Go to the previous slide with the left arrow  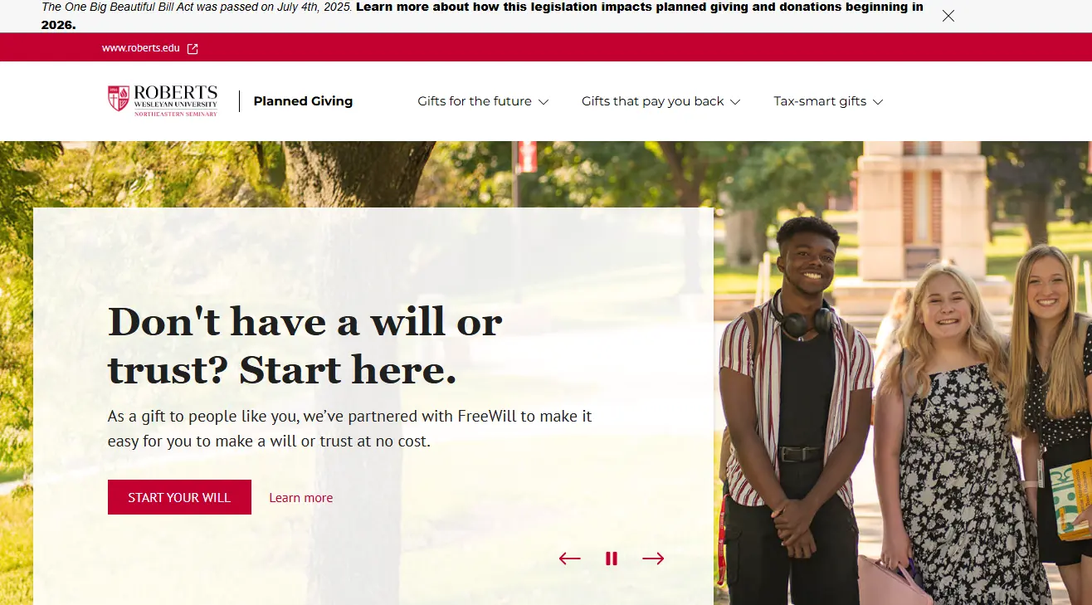point(569,559)
